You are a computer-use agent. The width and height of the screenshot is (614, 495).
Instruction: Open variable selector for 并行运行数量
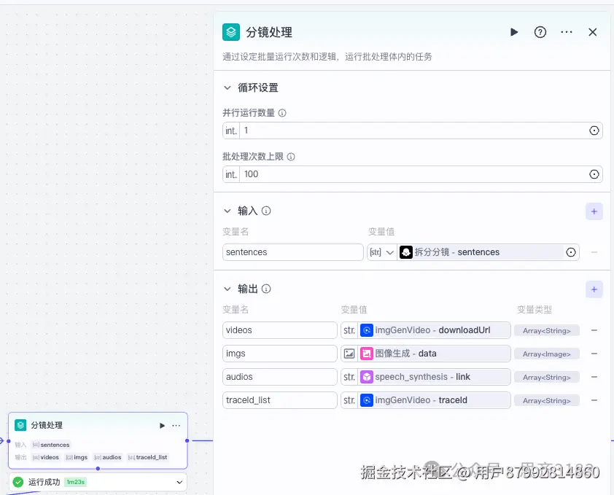tap(594, 130)
